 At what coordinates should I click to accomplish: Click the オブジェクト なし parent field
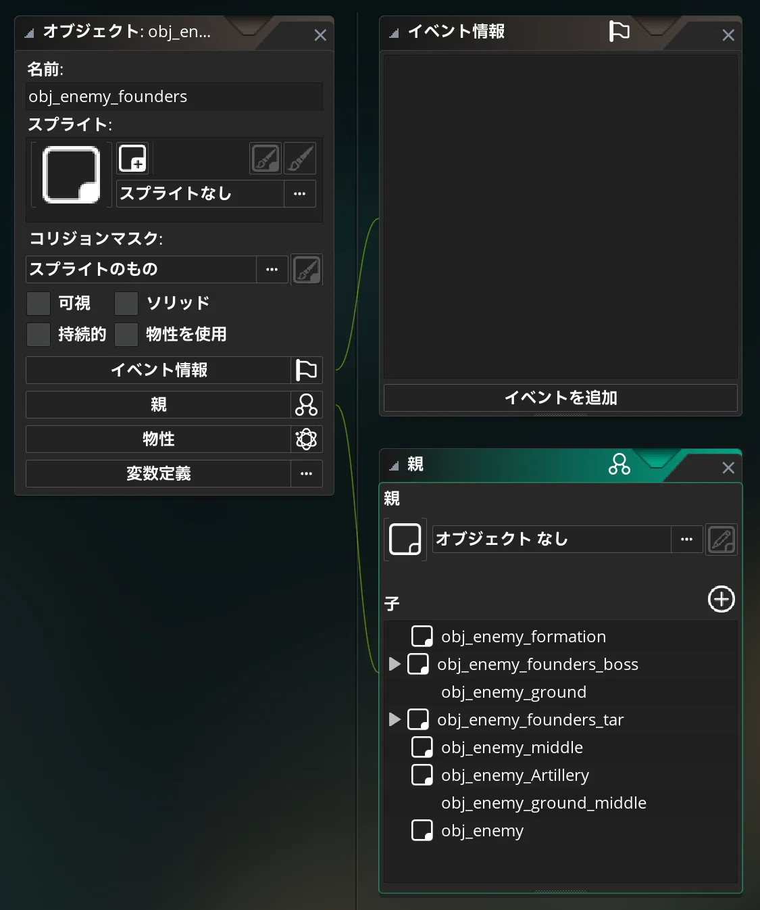[x=552, y=540]
